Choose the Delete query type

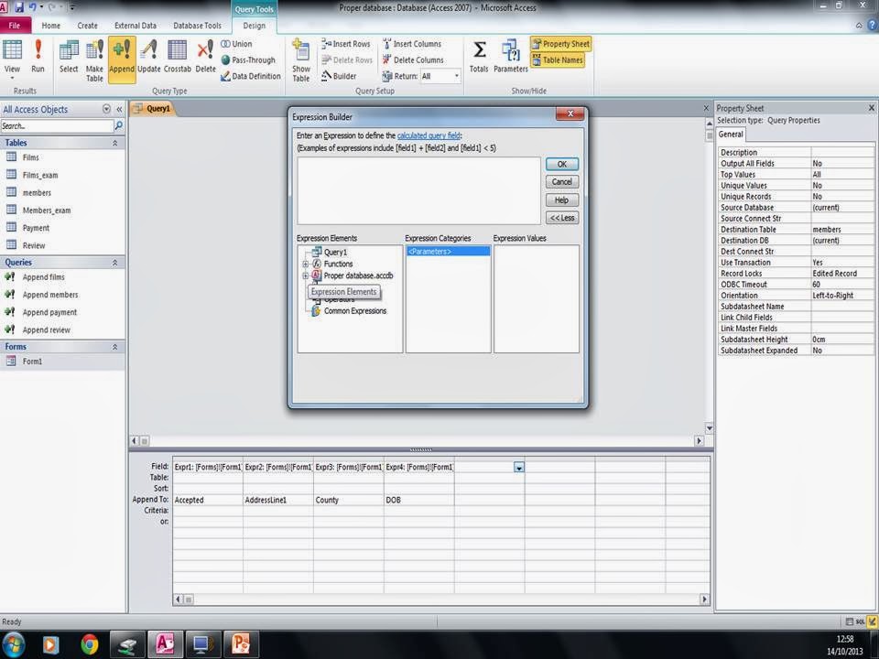coord(205,56)
